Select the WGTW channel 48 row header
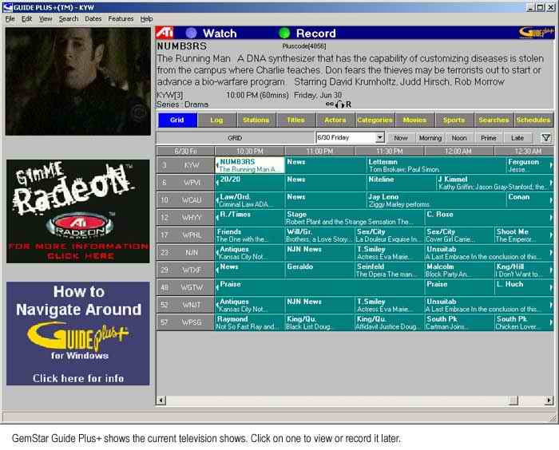The width and height of the screenshot is (559, 450). (185, 287)
